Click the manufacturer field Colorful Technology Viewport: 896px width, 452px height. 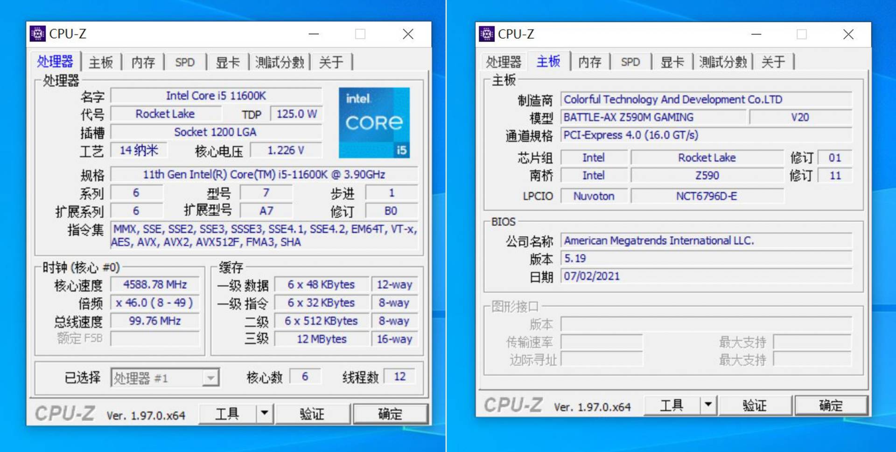[x=707, y=99]
